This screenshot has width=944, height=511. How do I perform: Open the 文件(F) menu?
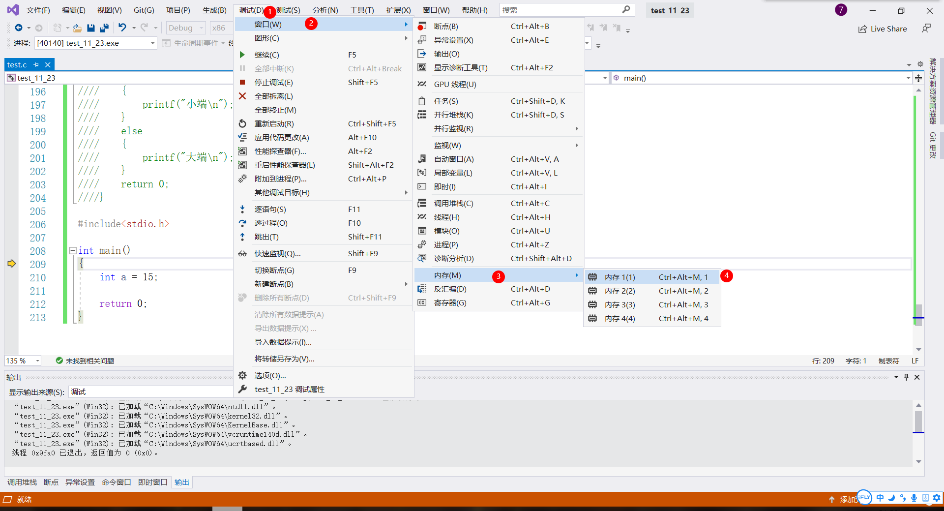coord(38,10)
